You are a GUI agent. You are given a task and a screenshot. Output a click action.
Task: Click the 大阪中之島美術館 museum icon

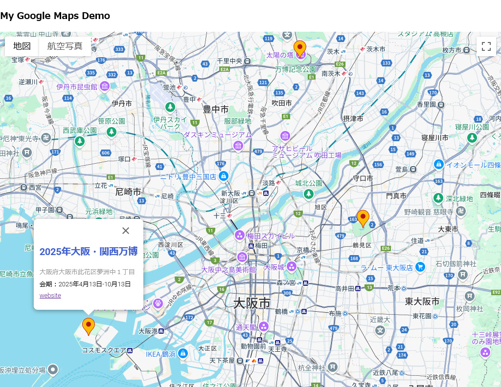[242, 257]
